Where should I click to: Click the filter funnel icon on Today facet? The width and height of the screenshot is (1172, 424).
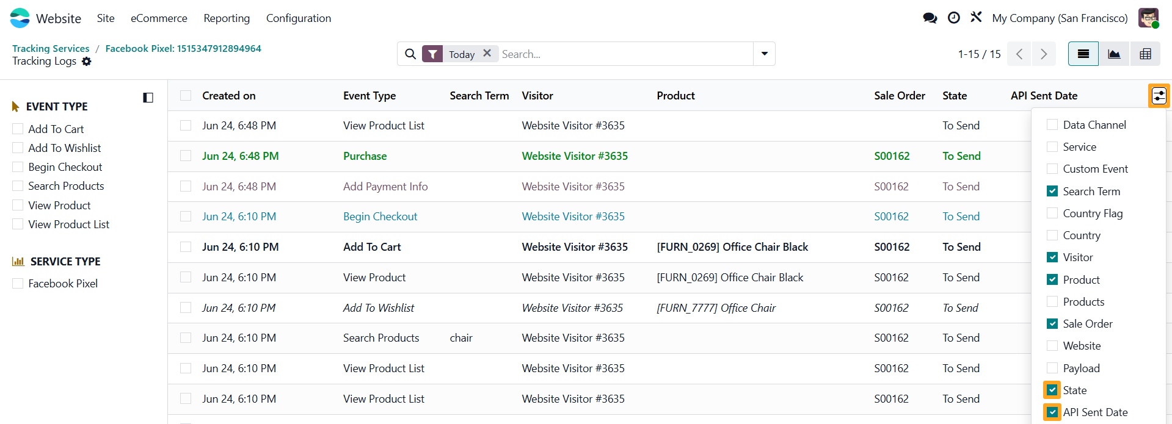click(x=432, y=54)
